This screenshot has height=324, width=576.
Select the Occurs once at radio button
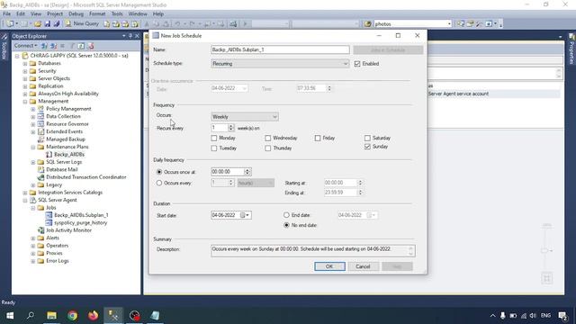(159, 172)
